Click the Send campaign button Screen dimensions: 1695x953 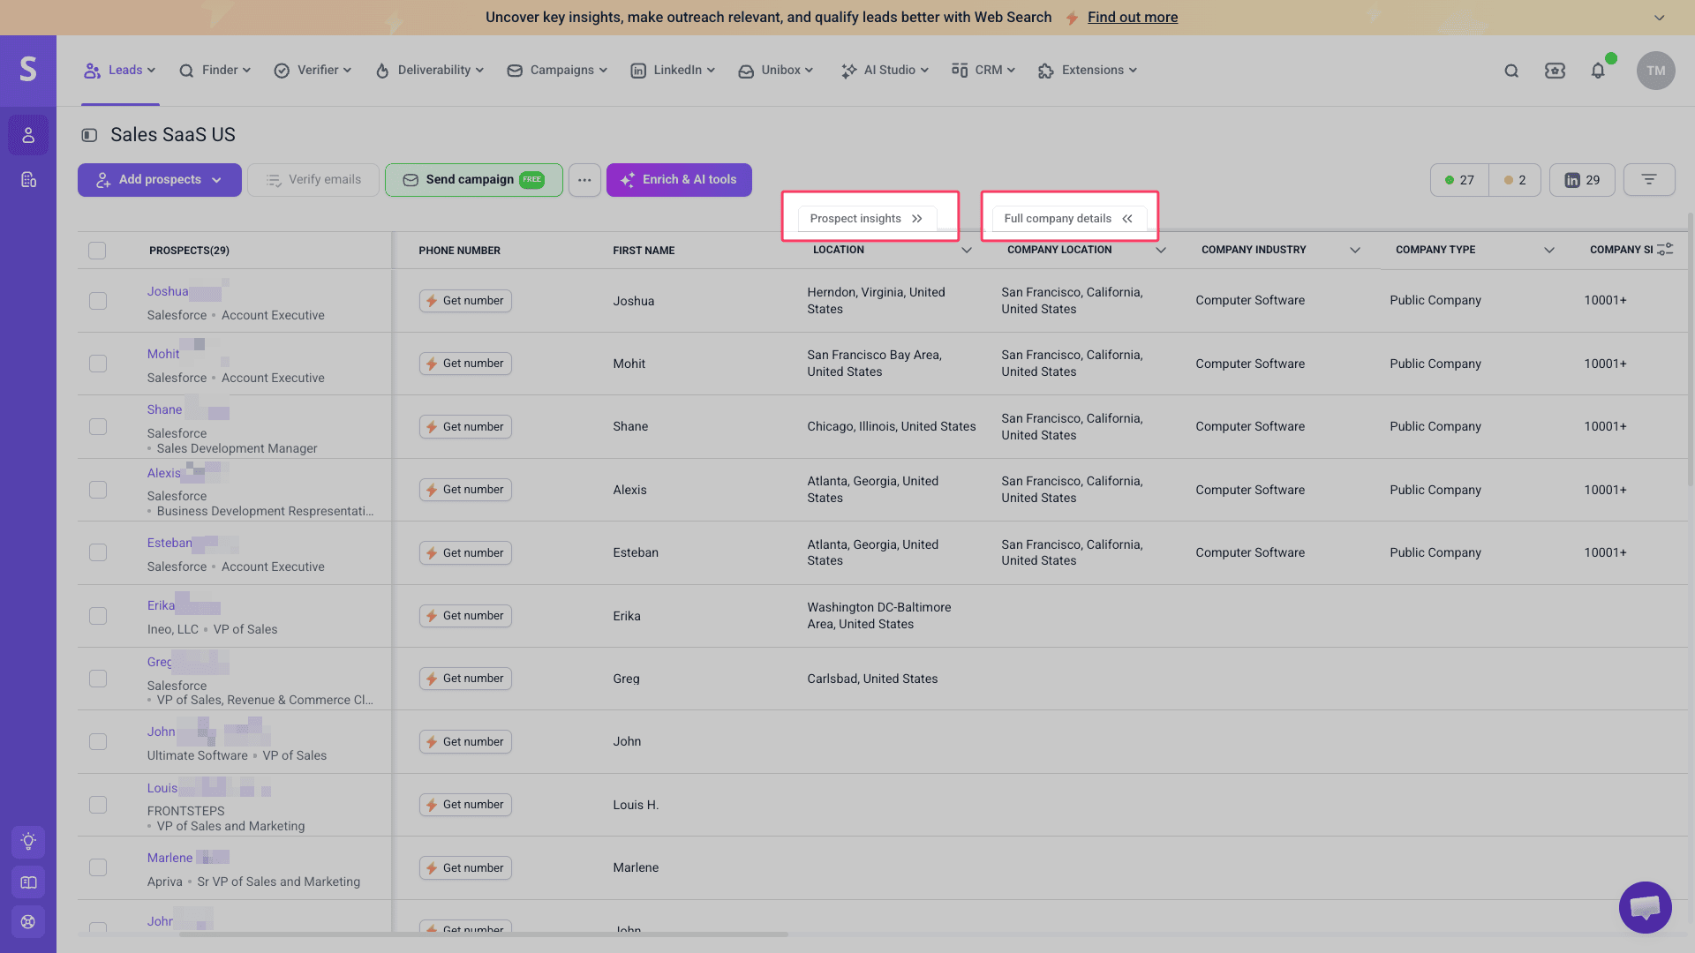coord(474,180)
